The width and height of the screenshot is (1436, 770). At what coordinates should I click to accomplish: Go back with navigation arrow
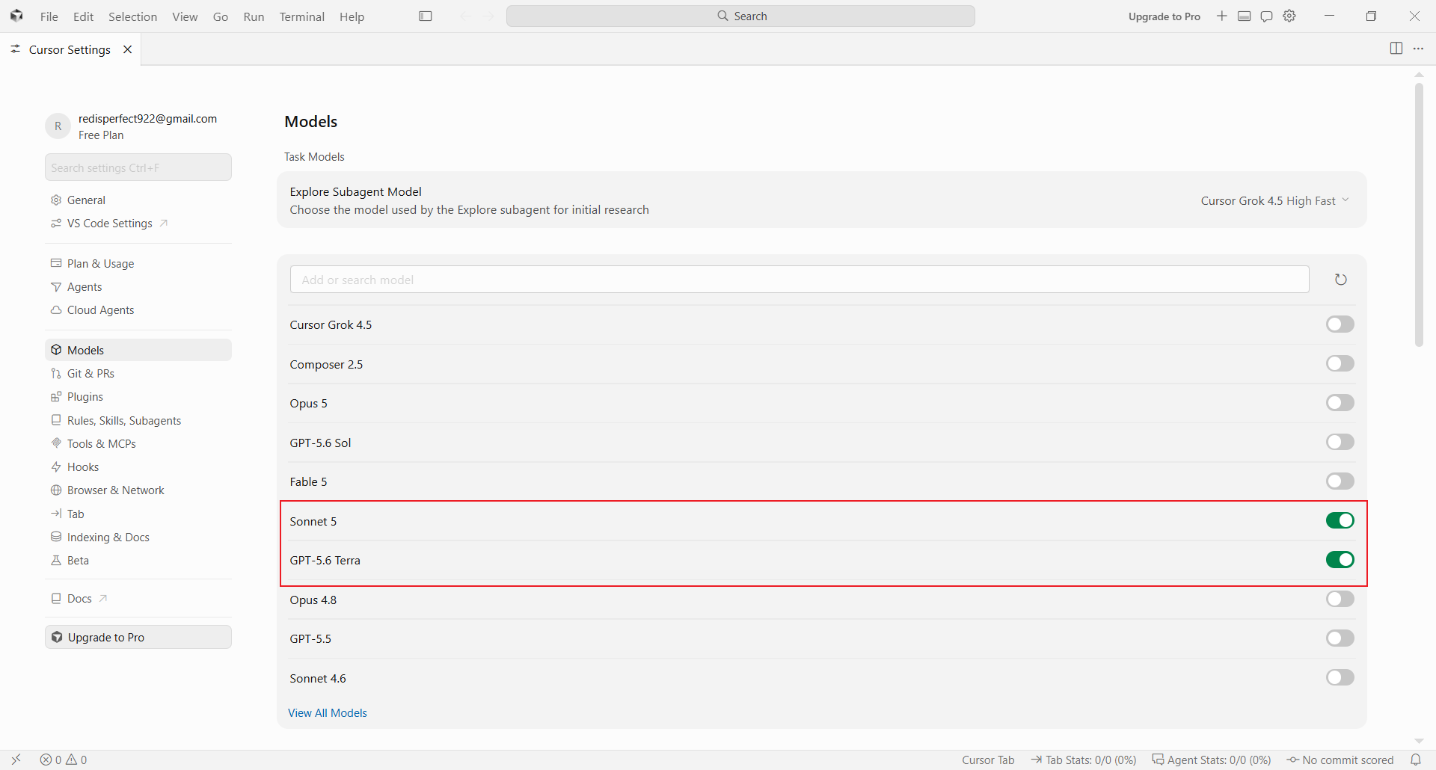(x=466, y=16)
